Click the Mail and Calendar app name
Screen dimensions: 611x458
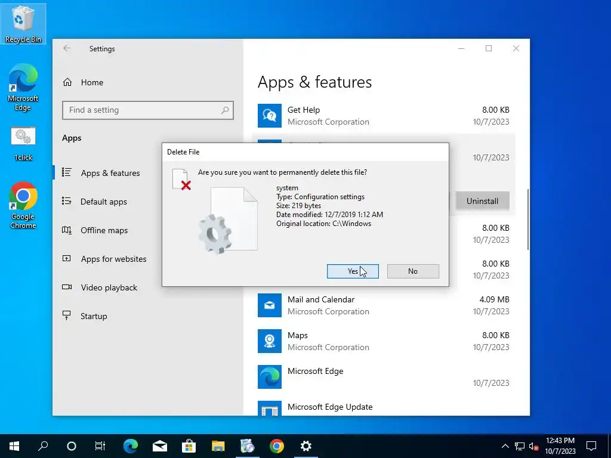point(321,299)
